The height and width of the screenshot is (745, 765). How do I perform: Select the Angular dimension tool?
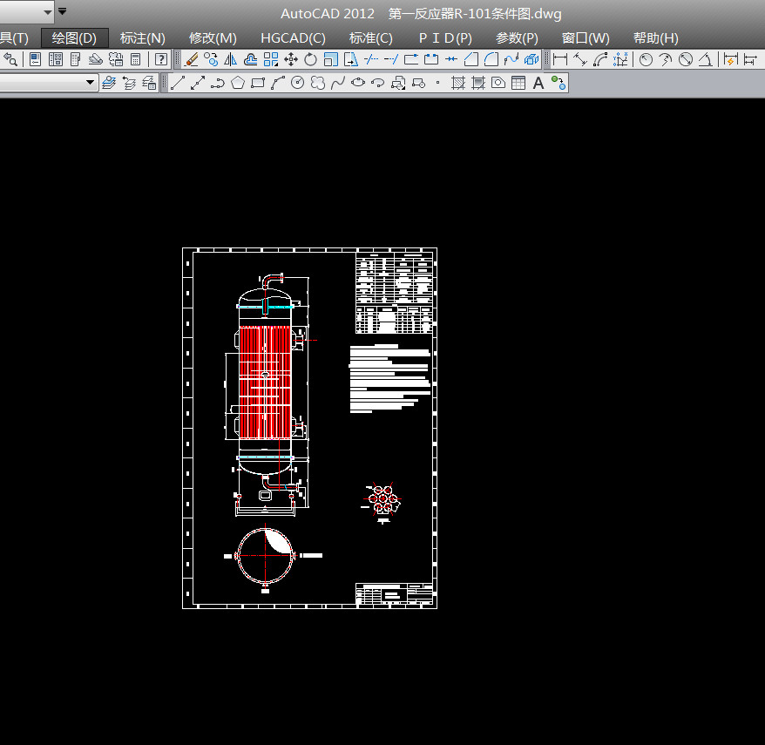(706, 59)
